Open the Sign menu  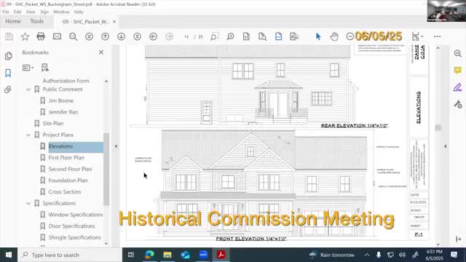(x=44, y=12)
